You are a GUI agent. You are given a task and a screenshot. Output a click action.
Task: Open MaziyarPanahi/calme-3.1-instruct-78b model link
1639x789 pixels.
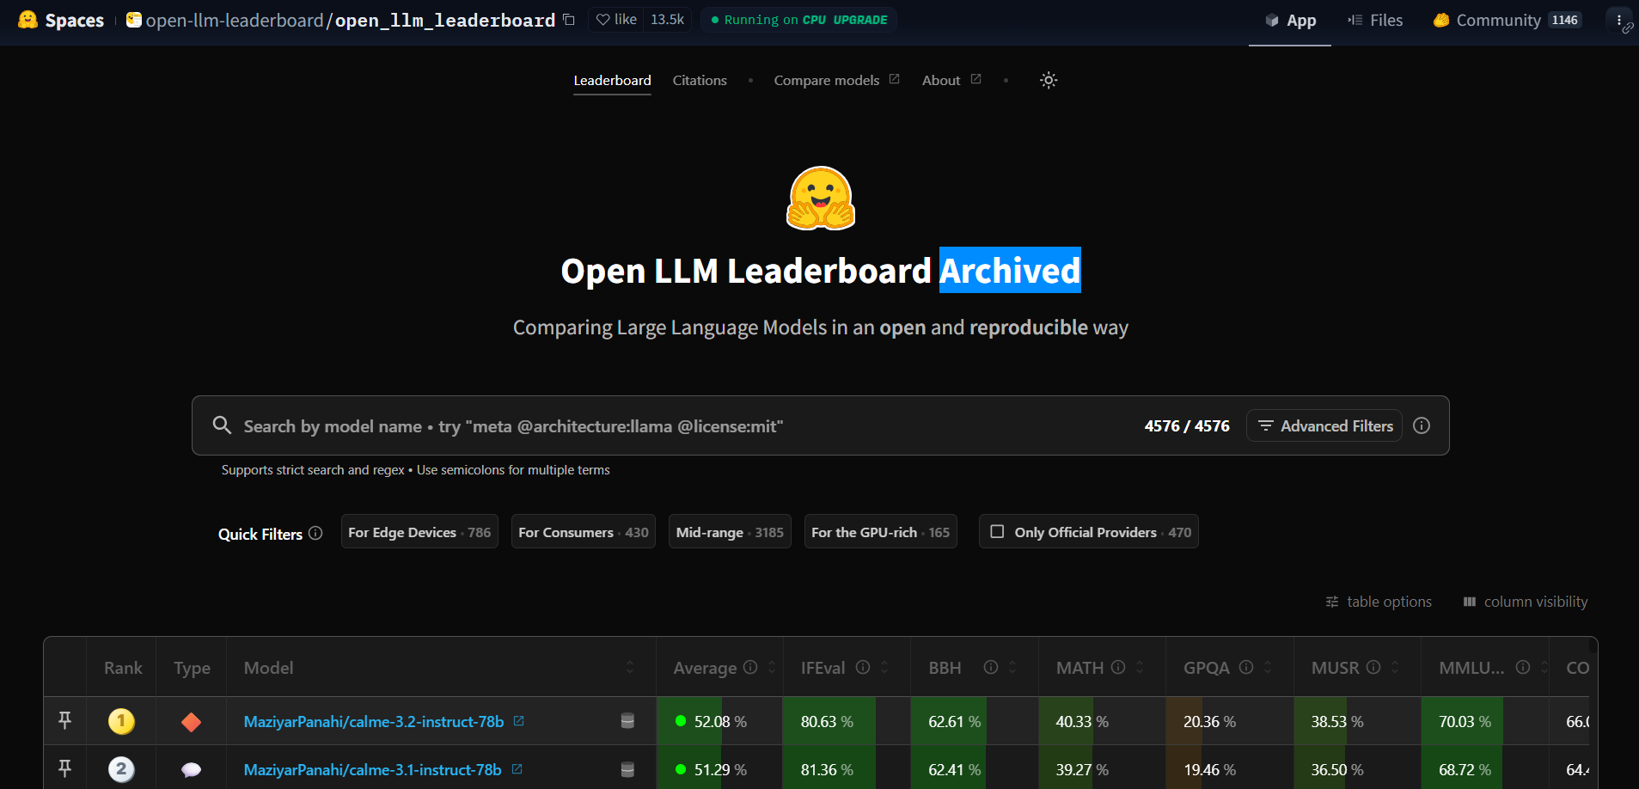(x=372, y=770)
